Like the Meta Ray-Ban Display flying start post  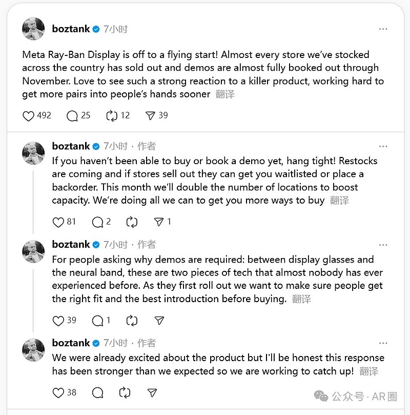point(29,116)
